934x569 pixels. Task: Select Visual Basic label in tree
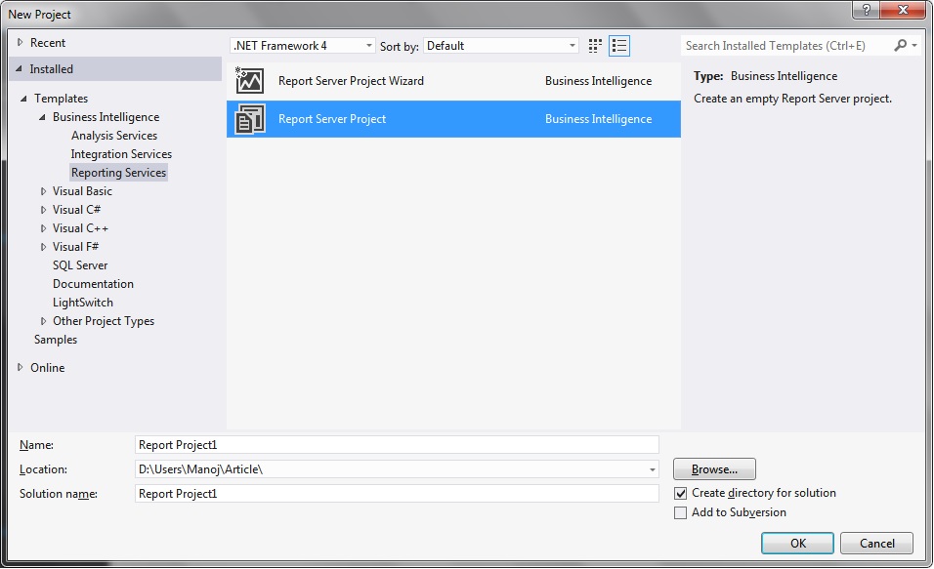tap(82, 191)
